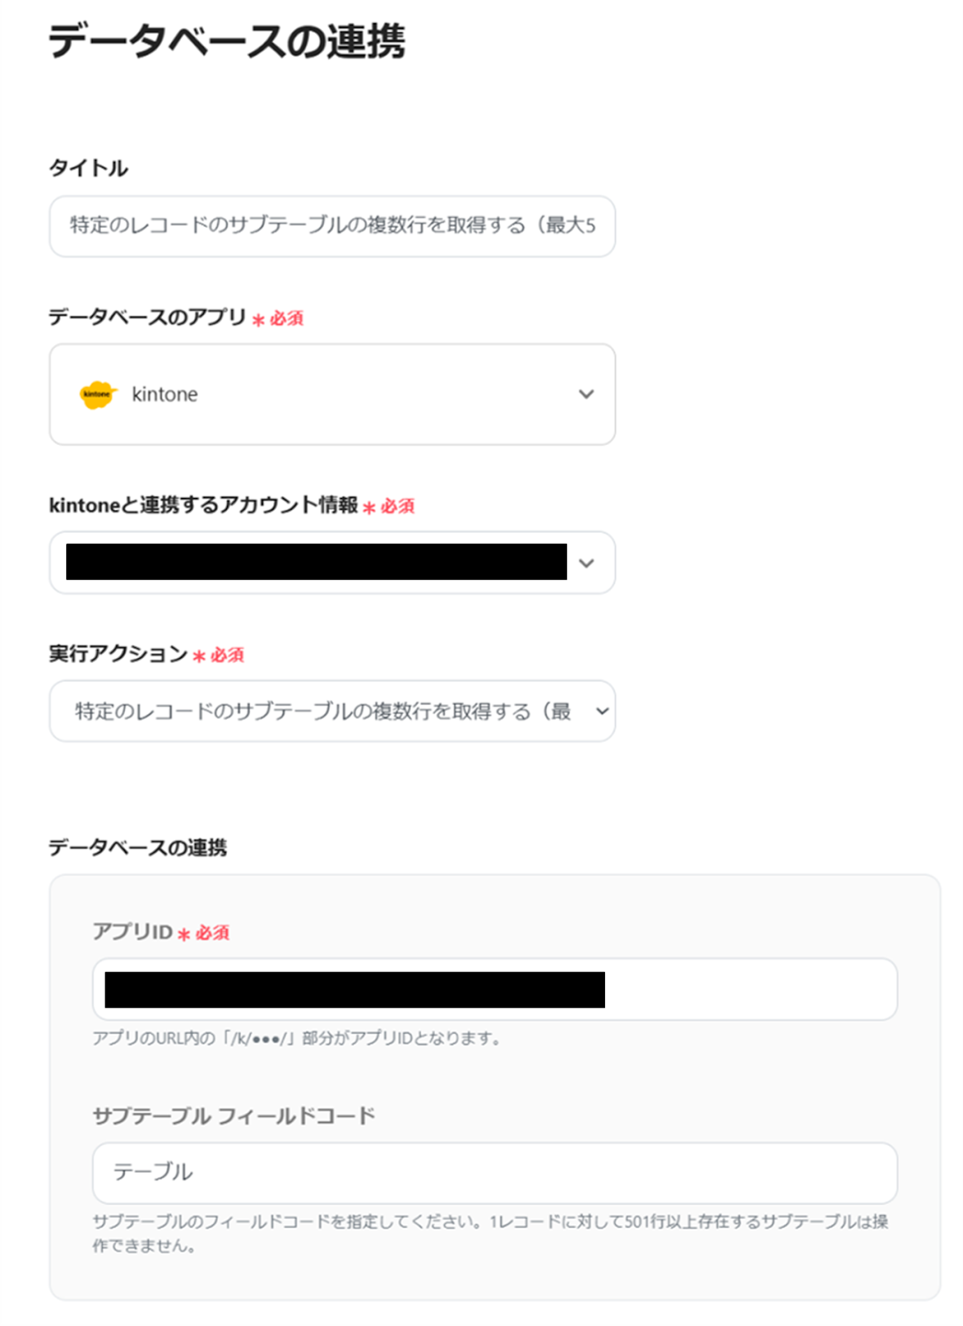Click the サブテーブル フィールドコード input box
The height and width of the screenshot is (1326, 963).
[x=494, y=1173]
